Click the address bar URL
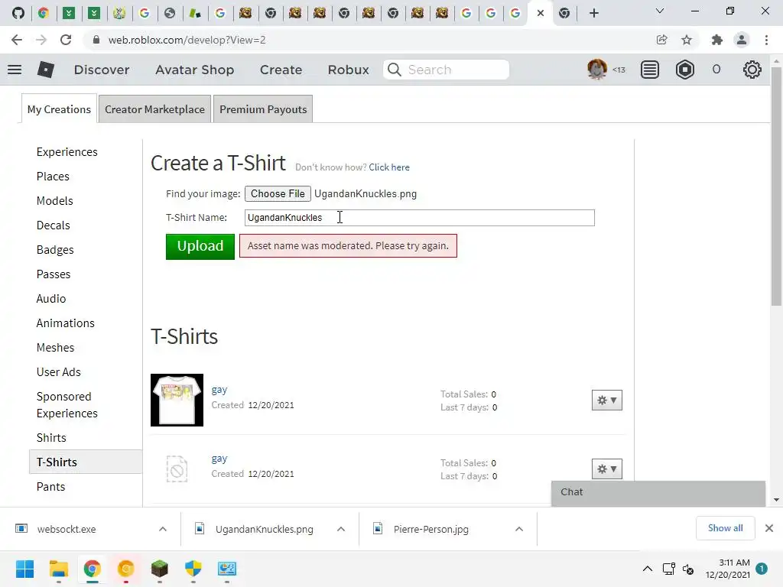This screenshot has height=587, width=783. (187, 40)
